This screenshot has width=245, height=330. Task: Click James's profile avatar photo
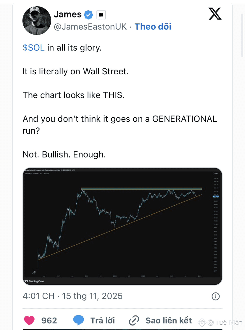[36, 20]
